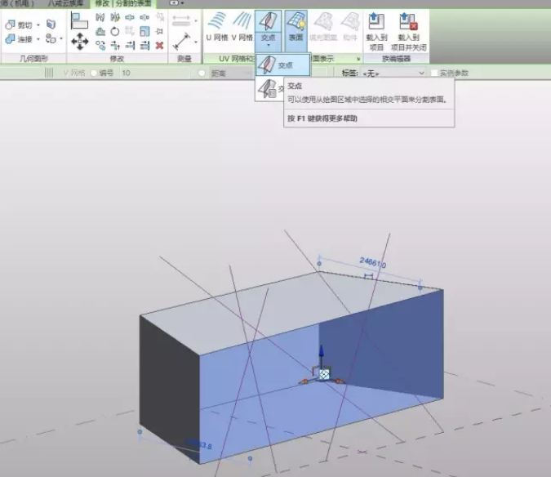Toggle the U 网格 grid button

coord(217,26)
